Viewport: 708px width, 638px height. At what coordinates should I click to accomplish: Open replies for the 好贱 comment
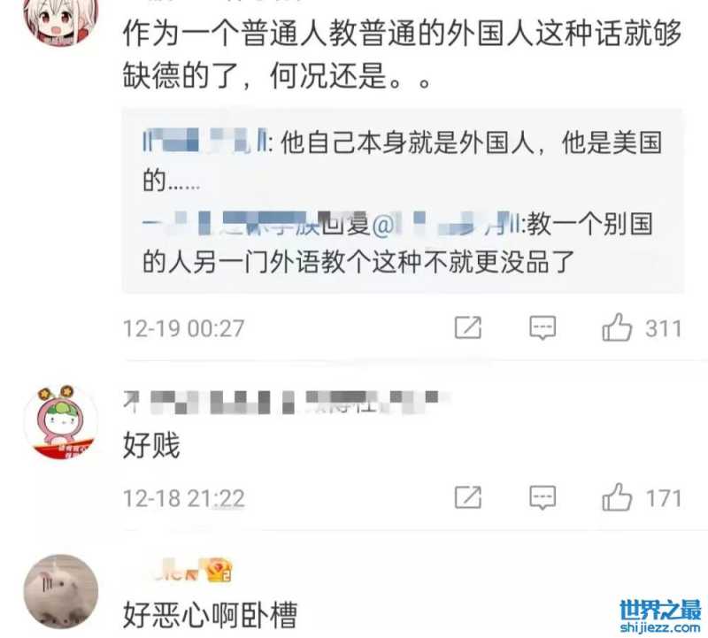point(543,497)
